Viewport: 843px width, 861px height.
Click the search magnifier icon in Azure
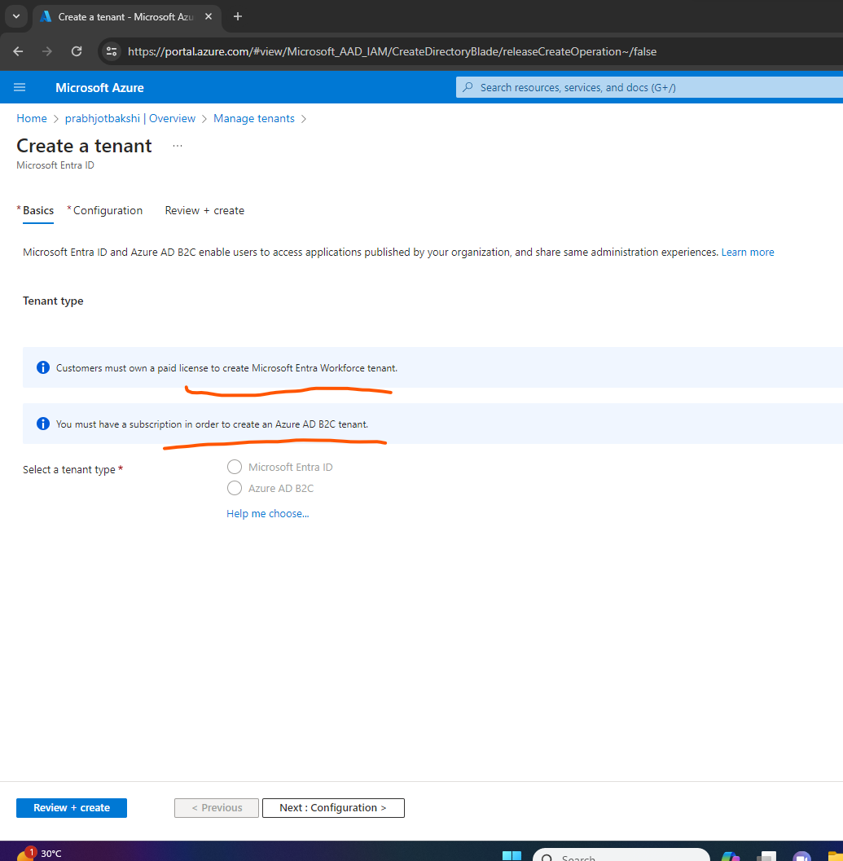[x=468, y=87]
